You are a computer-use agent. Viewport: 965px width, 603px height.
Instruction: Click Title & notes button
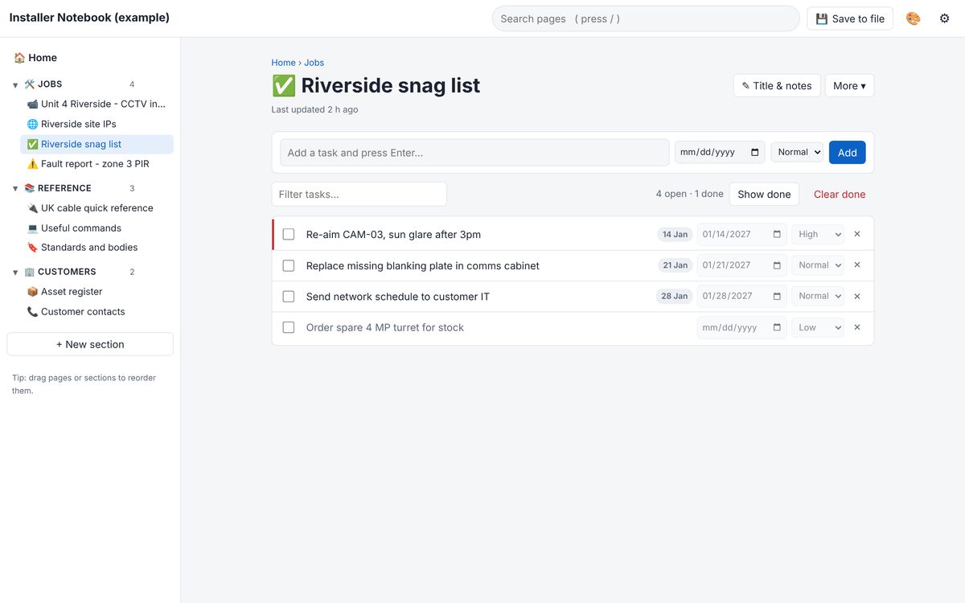pos(777,86)
